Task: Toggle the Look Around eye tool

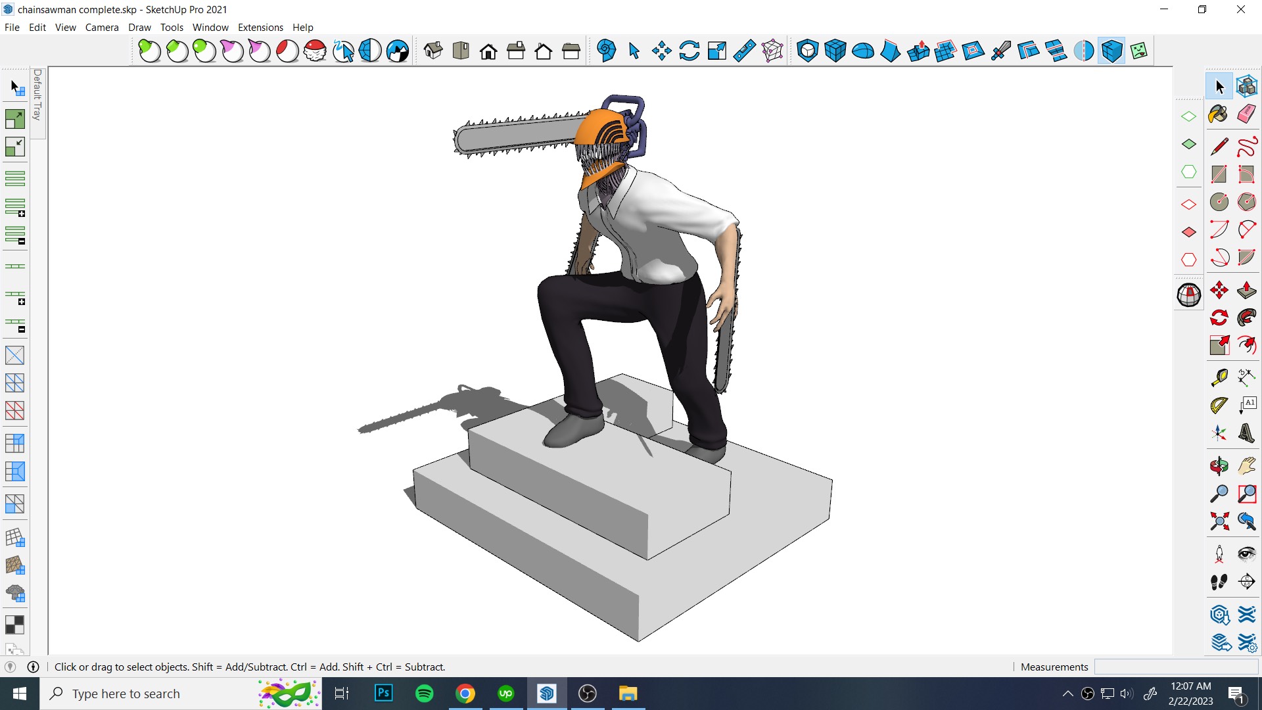Action: (1246, 554)
